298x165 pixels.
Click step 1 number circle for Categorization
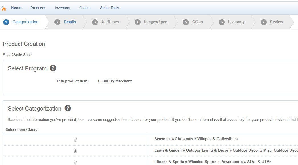(x=6, y=22)
